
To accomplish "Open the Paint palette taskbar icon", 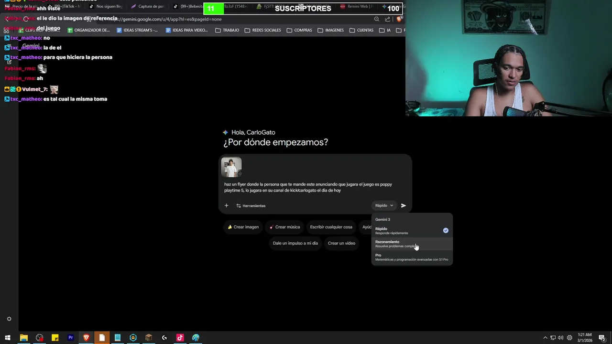I will [196, 338].
